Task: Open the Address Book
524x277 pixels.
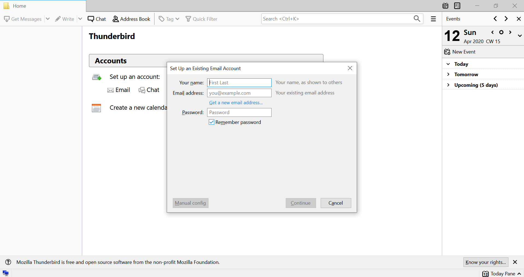Action: 131,19
